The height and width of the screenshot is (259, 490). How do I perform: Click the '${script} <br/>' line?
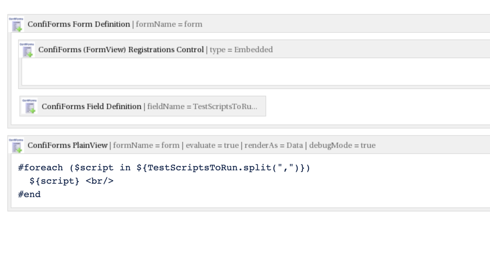[x=72, y=181]
